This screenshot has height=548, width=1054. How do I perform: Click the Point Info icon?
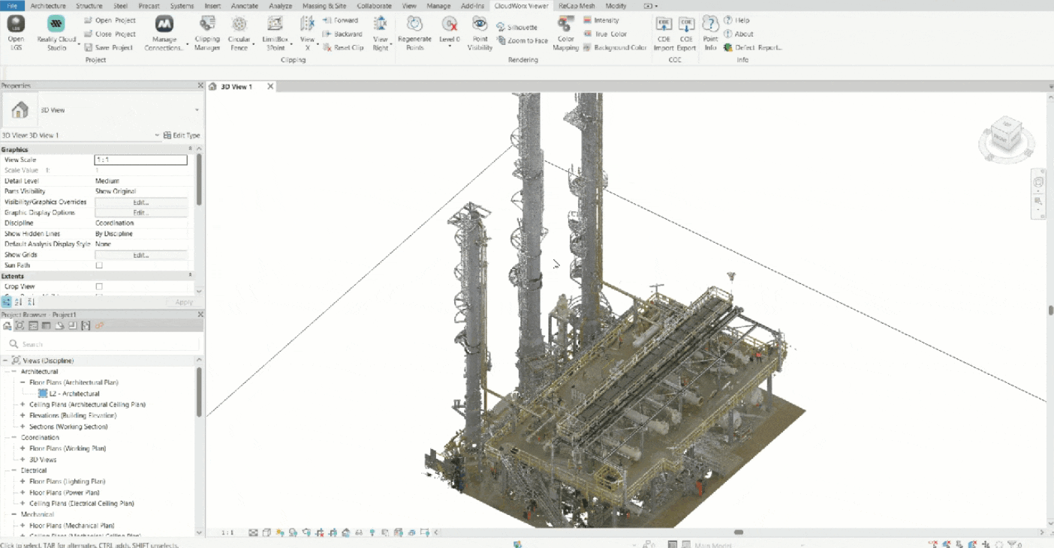710,25
